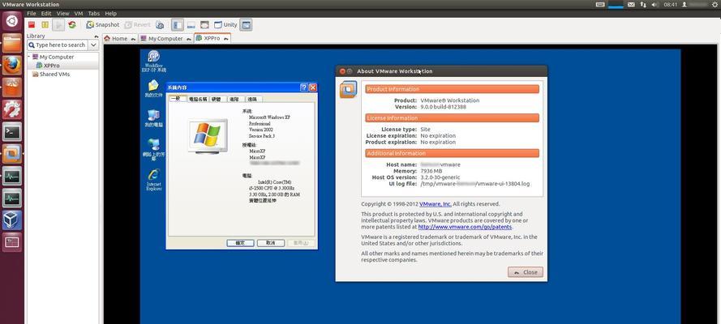
Task: Open Ubuntu Software Center from the launcher
Action: pyautogui.click(x=12, y=87)
